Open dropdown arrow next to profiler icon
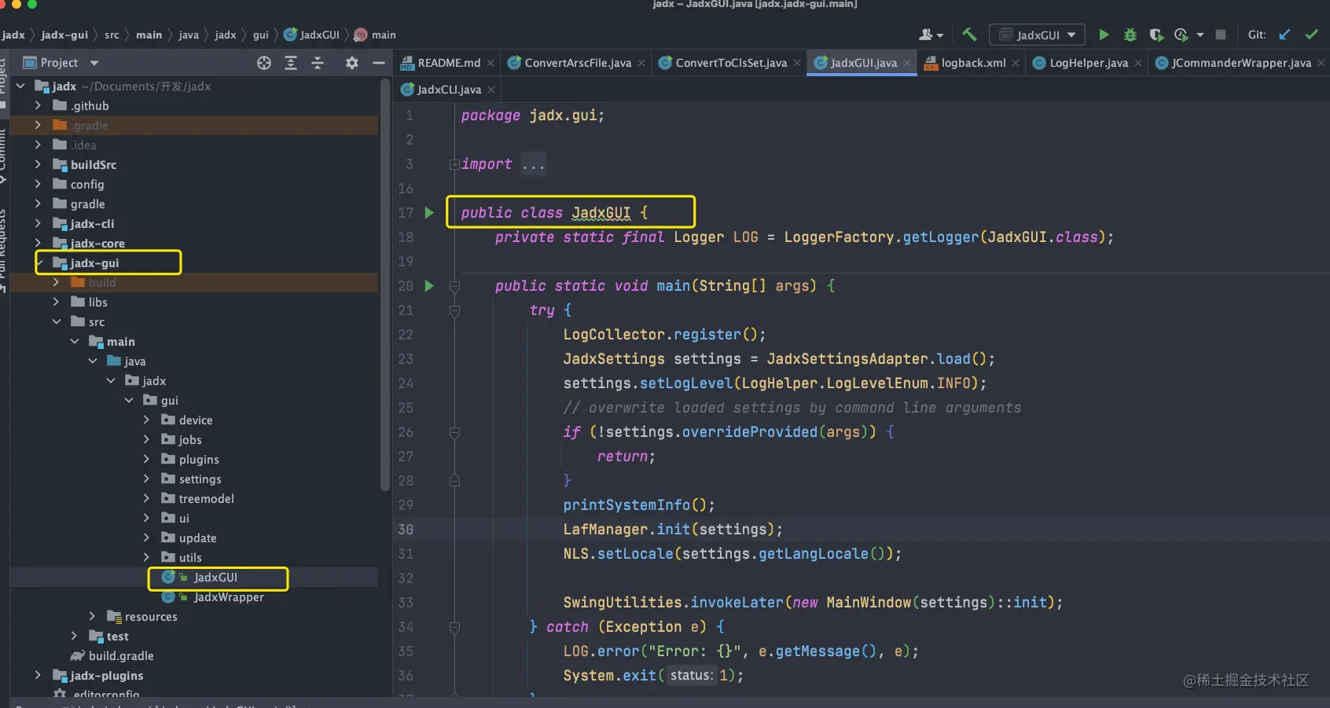The image size is (1330, 708). (1200, 35)
